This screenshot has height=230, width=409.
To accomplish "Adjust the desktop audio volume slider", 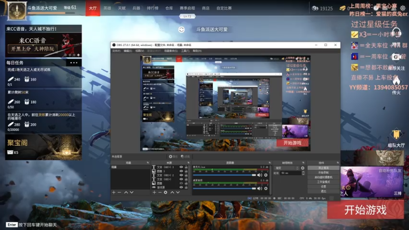I will coord(224,188).
